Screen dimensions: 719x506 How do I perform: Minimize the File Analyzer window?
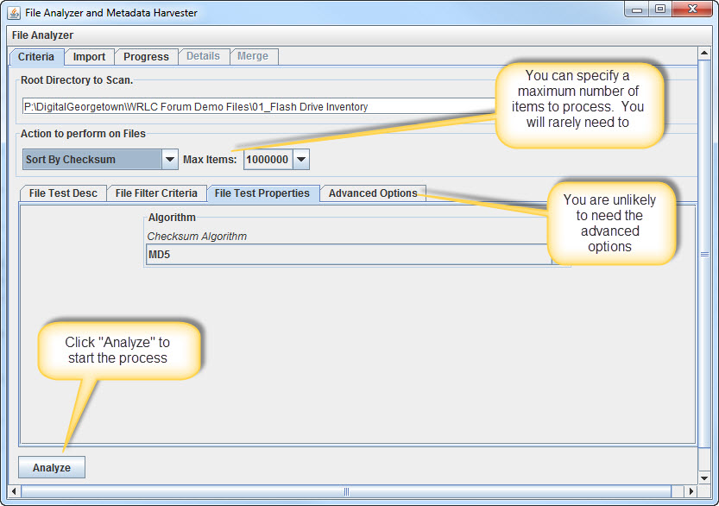tap(638, 9)
